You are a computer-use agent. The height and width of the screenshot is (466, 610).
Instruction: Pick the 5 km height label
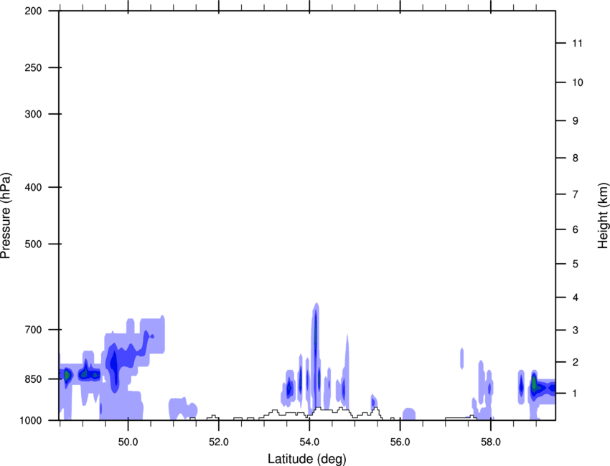[x=576, y=264]
